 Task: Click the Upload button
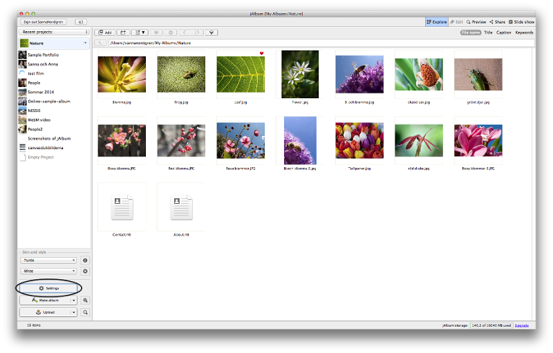point(45,312)
